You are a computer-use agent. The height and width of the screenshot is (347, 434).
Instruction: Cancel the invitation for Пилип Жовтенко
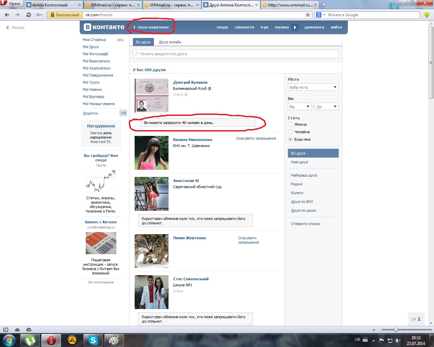click(249, 240)
